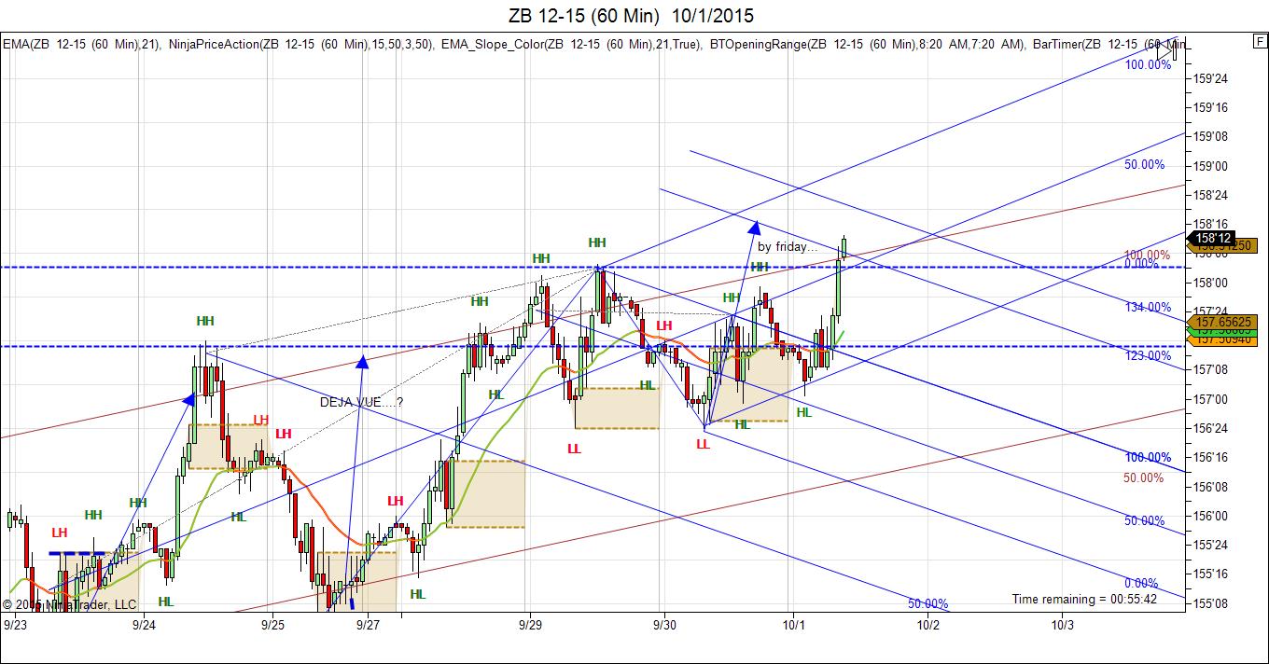The image size is (1269, 664).
Task: Select the BTOpeningRange indicator label
Action: click(x=868, y=45)
